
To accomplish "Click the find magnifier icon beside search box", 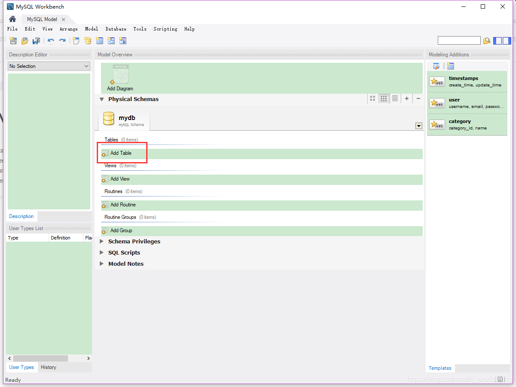I will 487,41.
